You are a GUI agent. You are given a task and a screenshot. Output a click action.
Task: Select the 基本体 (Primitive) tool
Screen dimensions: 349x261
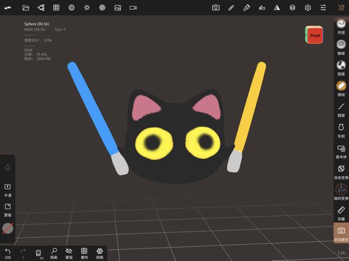341,151
